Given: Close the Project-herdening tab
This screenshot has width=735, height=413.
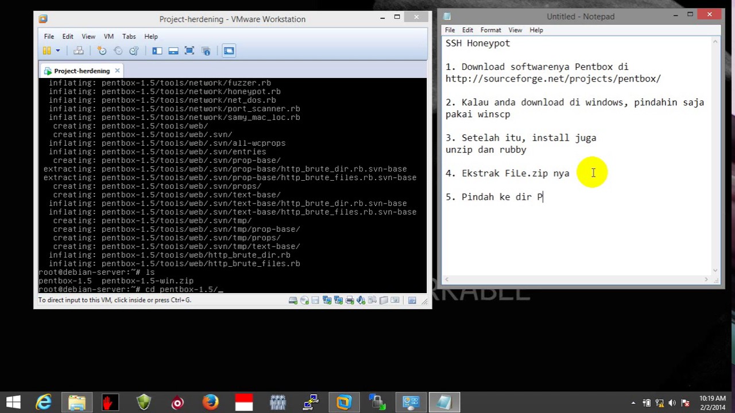Looking at the screenshot, I should 117,71.
